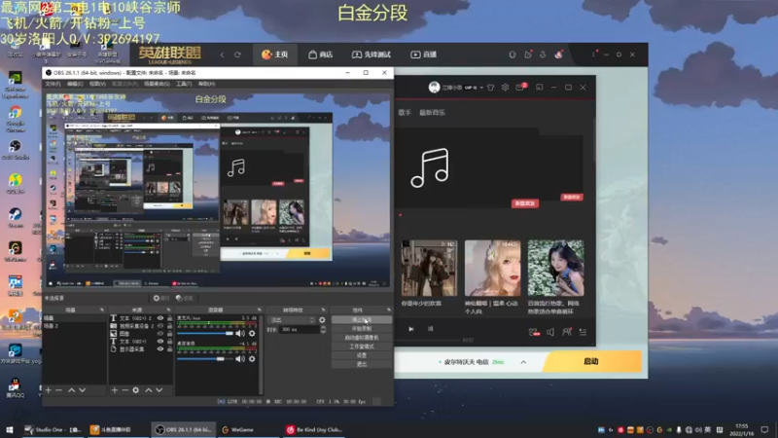
Task: Toggle visibility of 文本 (GDI+) 2 source
Action: 160,318
